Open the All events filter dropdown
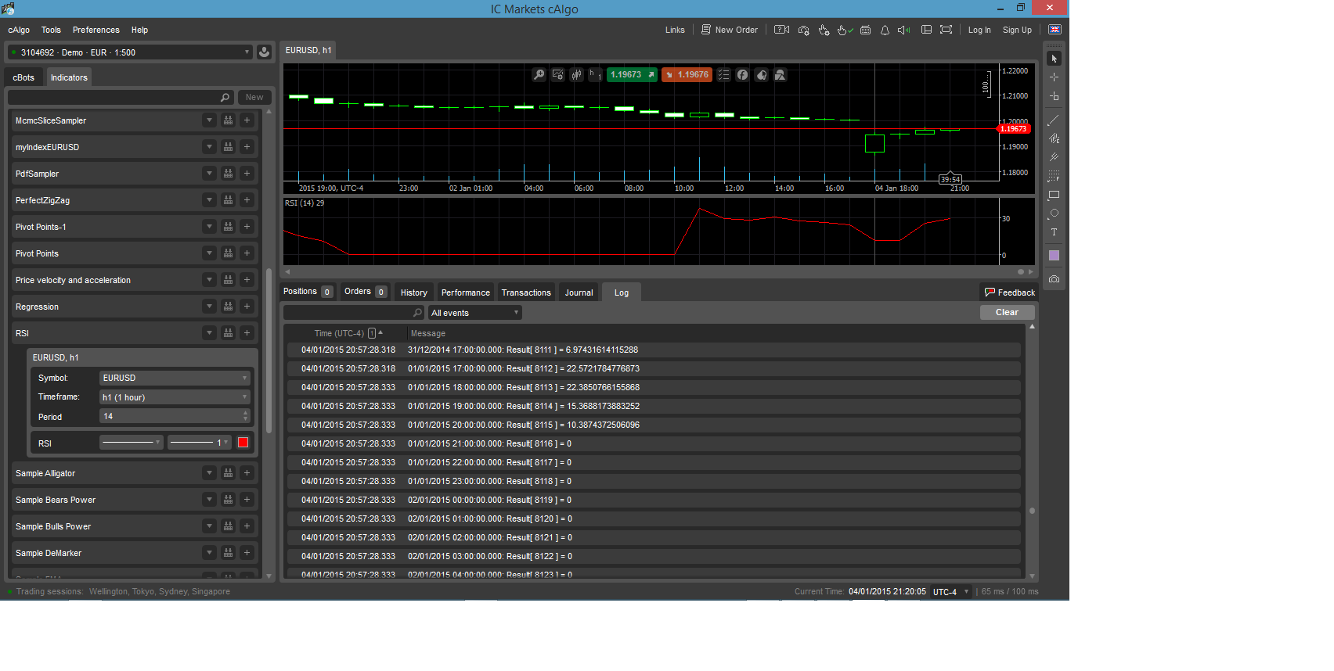Image resolution: width=1334 pixels, height=671 pixels. point(475,313)
